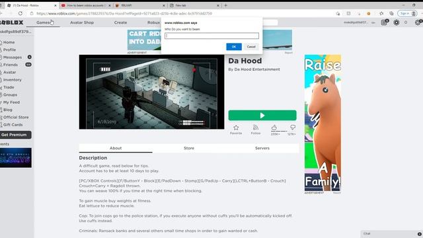Like Da Hood with the thumbs up

[274, 128]
